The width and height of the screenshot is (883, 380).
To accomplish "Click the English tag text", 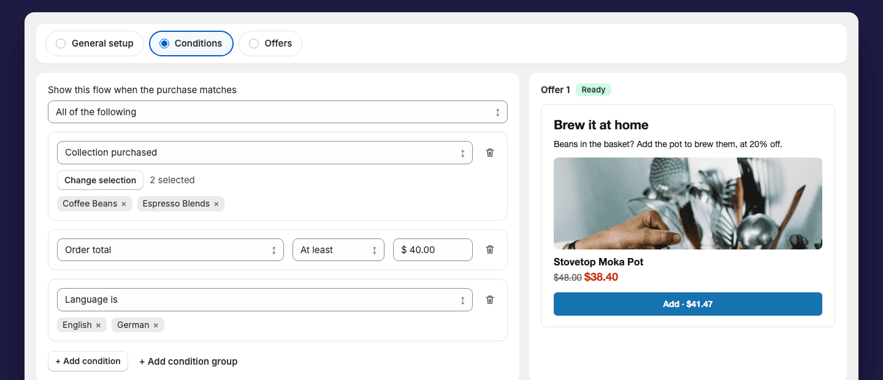I will click(77, 325).
